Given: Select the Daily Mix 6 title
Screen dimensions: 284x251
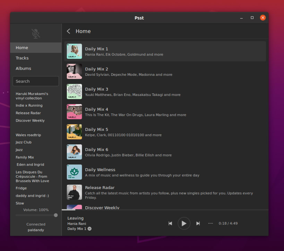Looking at the screenshot, I should (96, 150).
